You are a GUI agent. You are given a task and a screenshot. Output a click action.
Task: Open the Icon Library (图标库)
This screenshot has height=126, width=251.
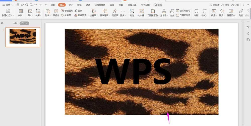pyautogui.click(x=56, y=13)
